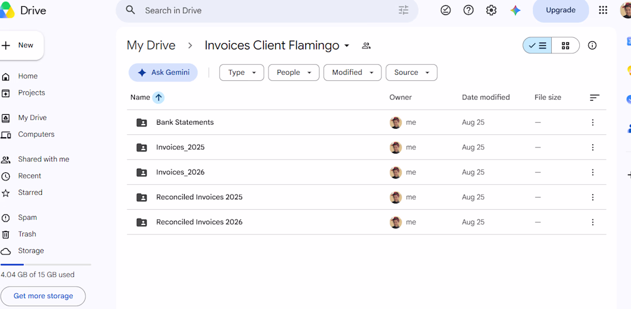Open Trash in sidebar

click(x=27, y=234)
